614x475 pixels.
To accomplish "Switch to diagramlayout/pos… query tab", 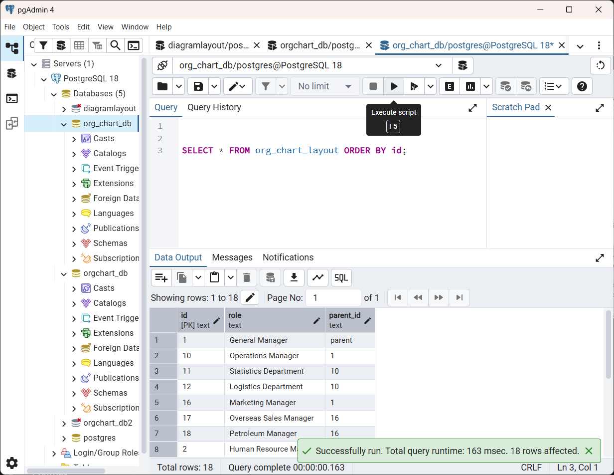I will (x=208, y=45).
